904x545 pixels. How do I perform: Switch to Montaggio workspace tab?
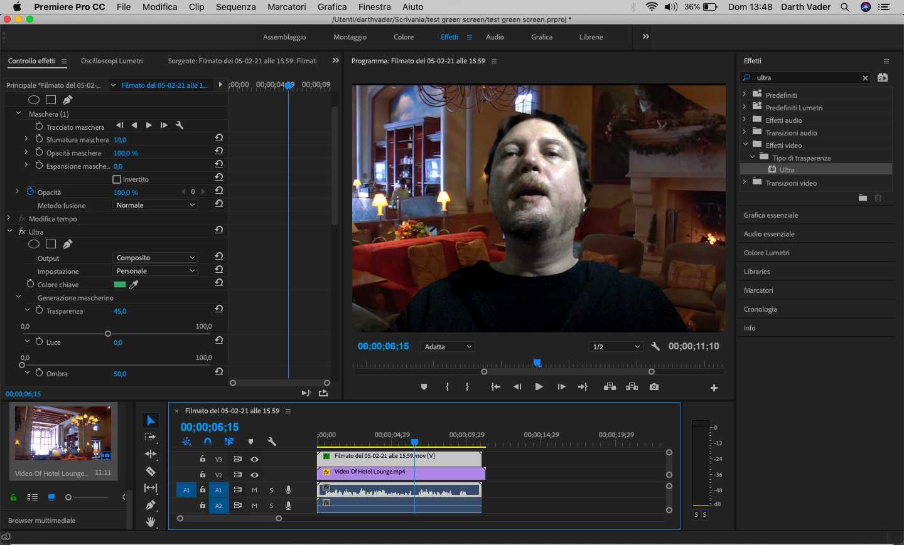click(x=350, y=37)
